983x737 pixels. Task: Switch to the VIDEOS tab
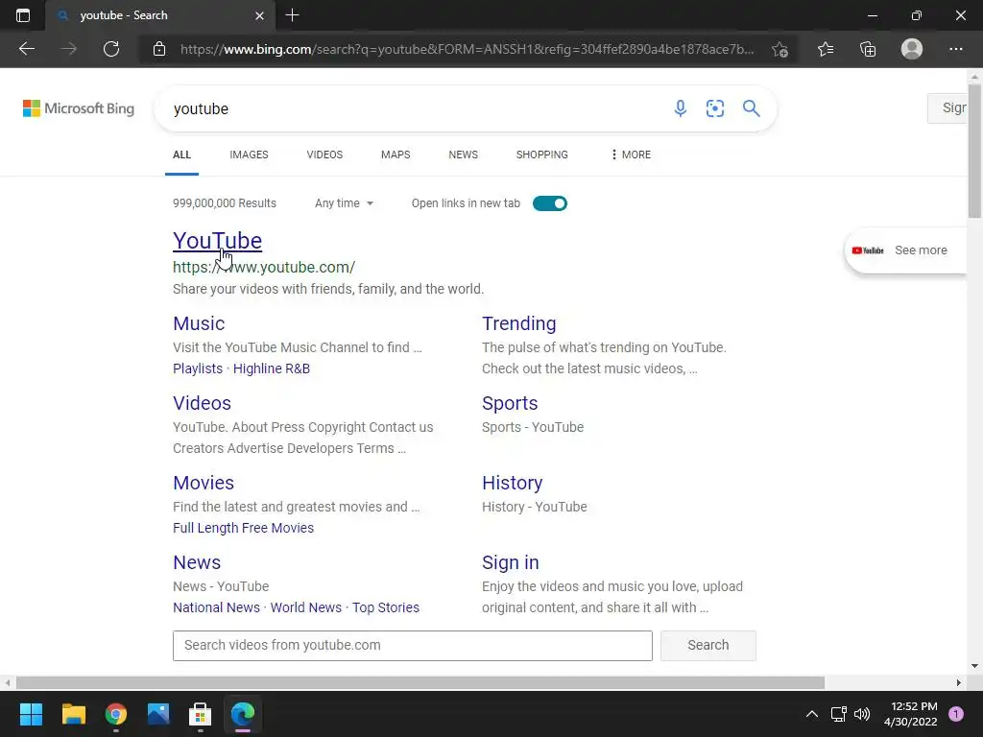click(324, 155)
